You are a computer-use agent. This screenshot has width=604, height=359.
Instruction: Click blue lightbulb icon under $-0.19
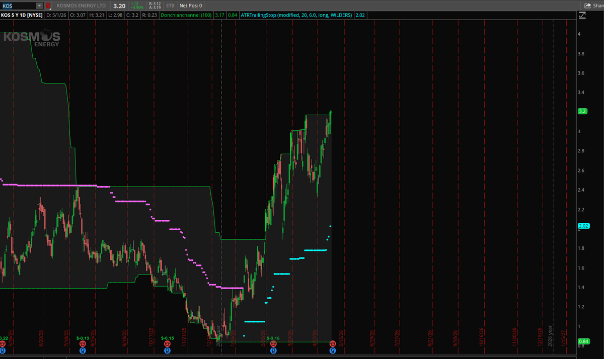(x=83, y=350)
